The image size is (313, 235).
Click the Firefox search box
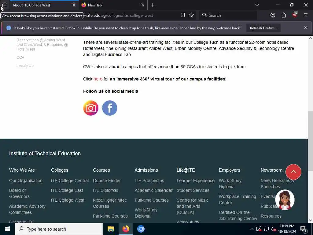228,15
